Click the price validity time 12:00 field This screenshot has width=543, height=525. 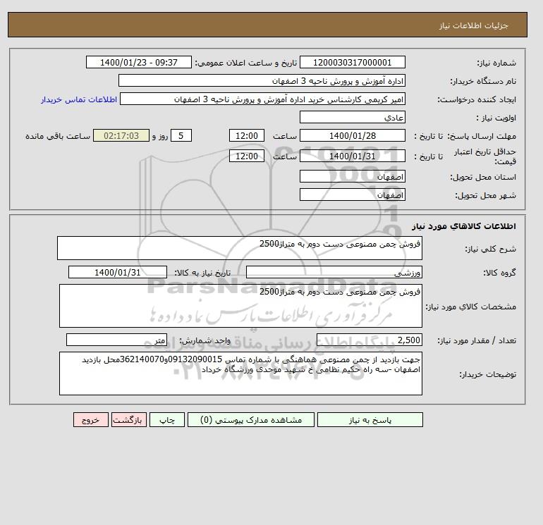point(247,156)
